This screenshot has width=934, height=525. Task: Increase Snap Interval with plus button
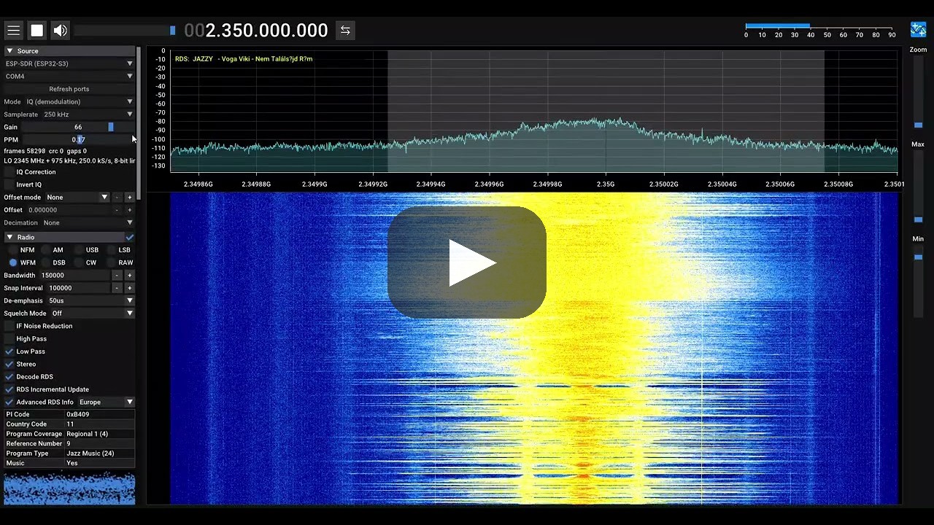[130, 288]
